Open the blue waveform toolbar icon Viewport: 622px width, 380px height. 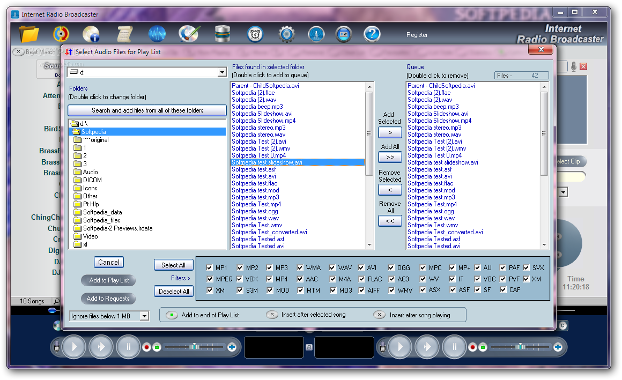tap(157, 34)
